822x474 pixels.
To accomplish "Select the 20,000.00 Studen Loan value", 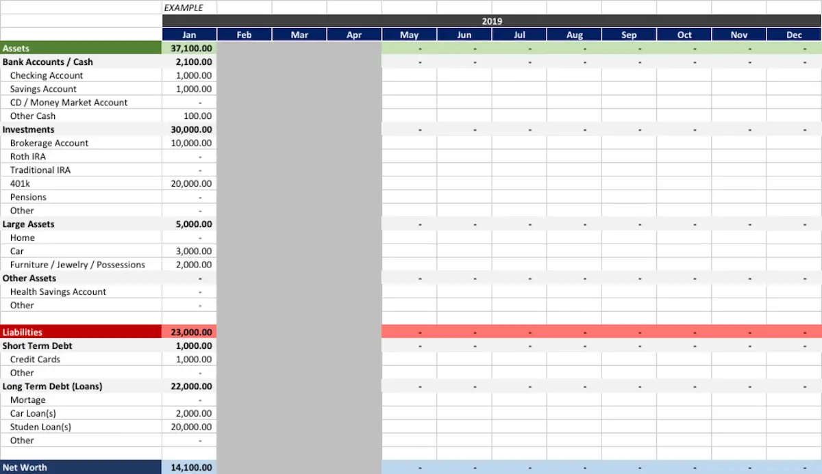I will pyautogui.click(x=190, y=427).
